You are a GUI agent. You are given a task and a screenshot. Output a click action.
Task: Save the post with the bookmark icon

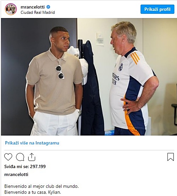pos(171,157)
